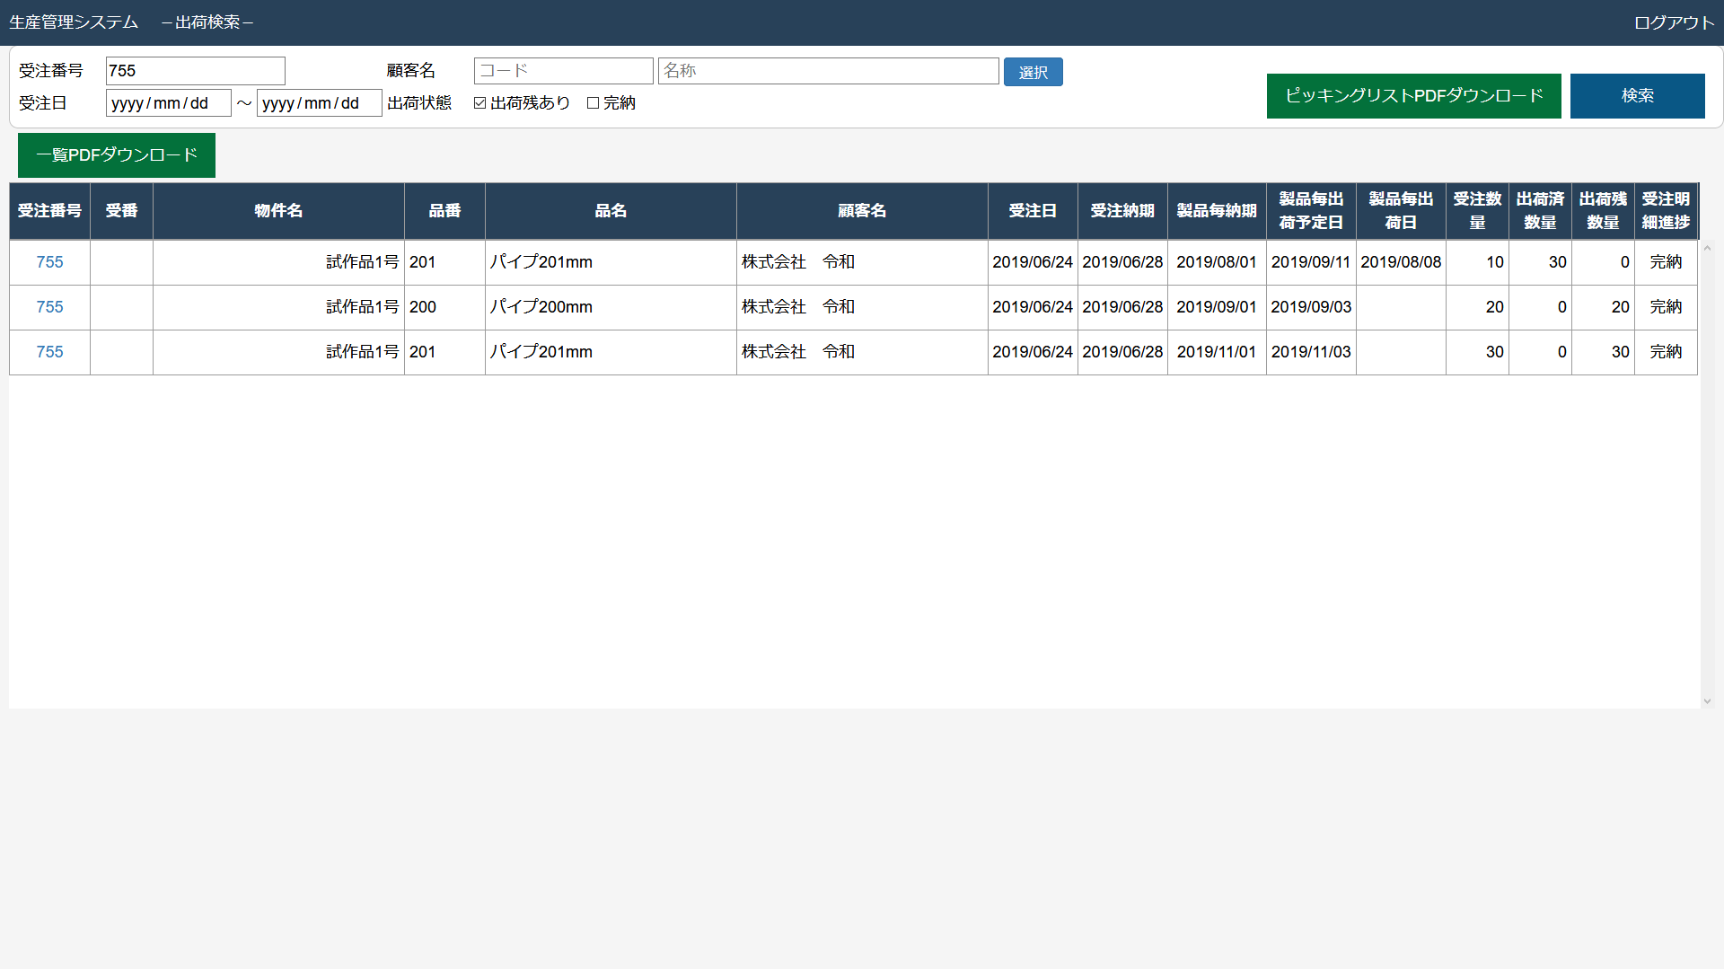Focus the customer コード input field
This screenshot has height=969, width=1724.
(x=563, y=71)
